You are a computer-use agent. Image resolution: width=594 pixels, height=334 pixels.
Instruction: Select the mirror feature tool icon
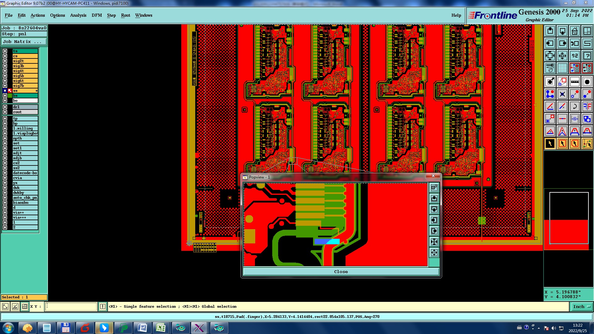587,106
